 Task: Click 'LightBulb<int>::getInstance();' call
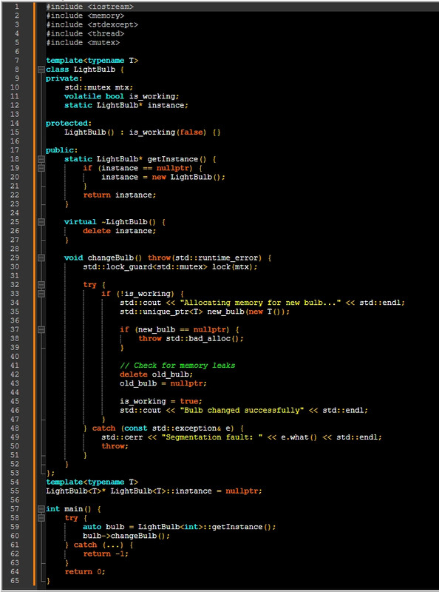coord(207,527)
